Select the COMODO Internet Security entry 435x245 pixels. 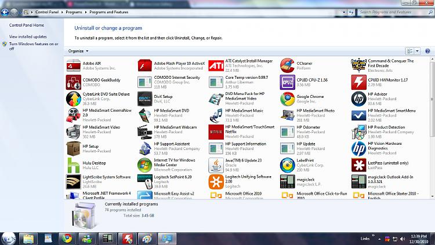tap(172, 82)
